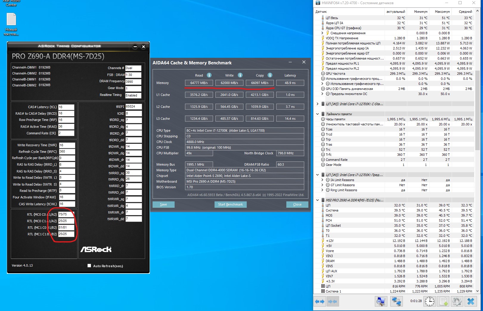The image size is (483, 311).
Task: Reset HWiNFO min/max with clock icon
Action: [x=429, y=301]
